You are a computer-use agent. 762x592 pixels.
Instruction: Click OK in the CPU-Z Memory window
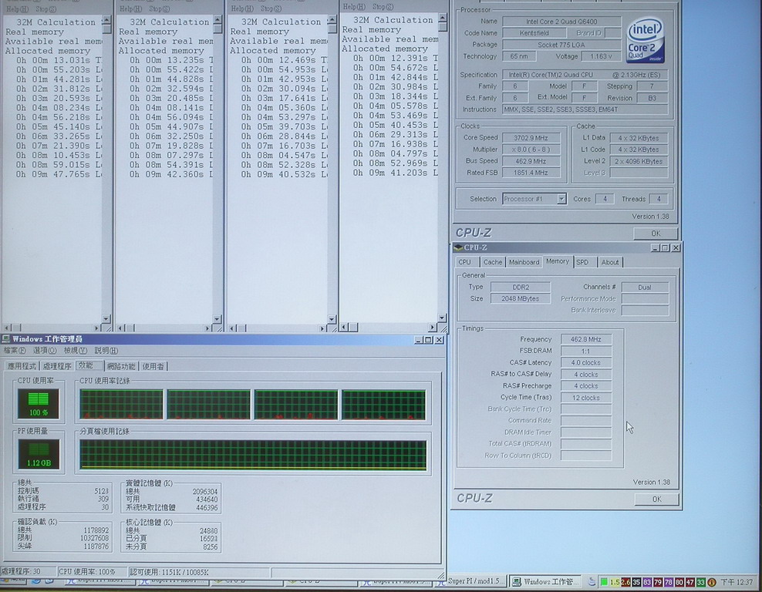656,499
